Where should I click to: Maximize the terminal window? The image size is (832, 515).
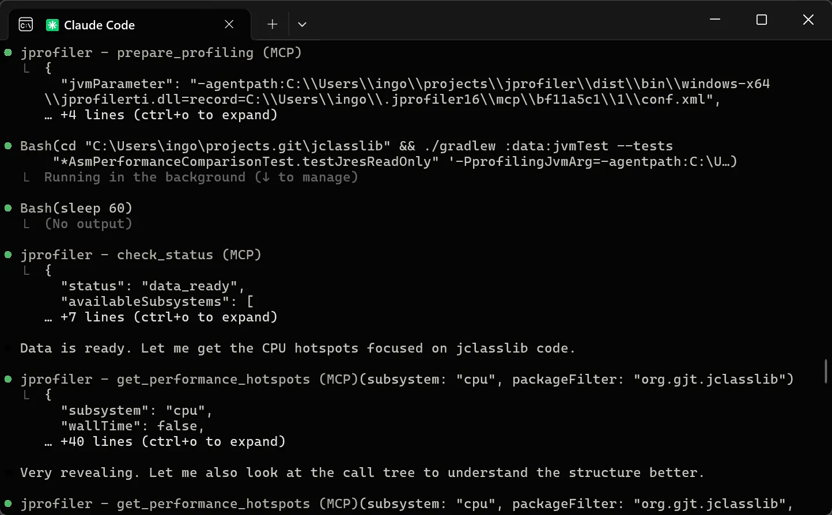pos(761,19)
